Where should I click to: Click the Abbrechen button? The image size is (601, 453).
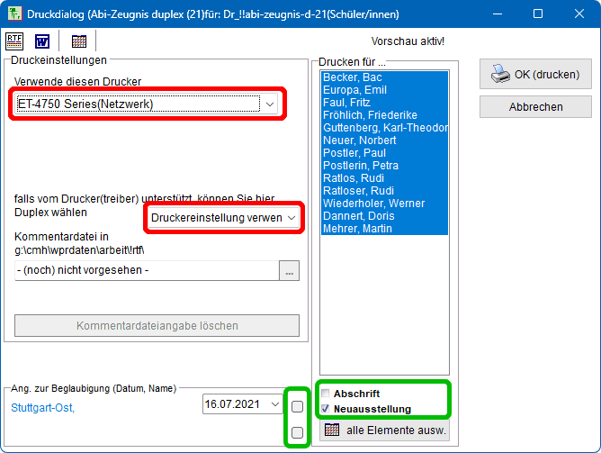pyautogui.click(x=535, y=106)
